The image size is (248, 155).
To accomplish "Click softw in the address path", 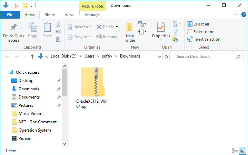I will [107, 56].
